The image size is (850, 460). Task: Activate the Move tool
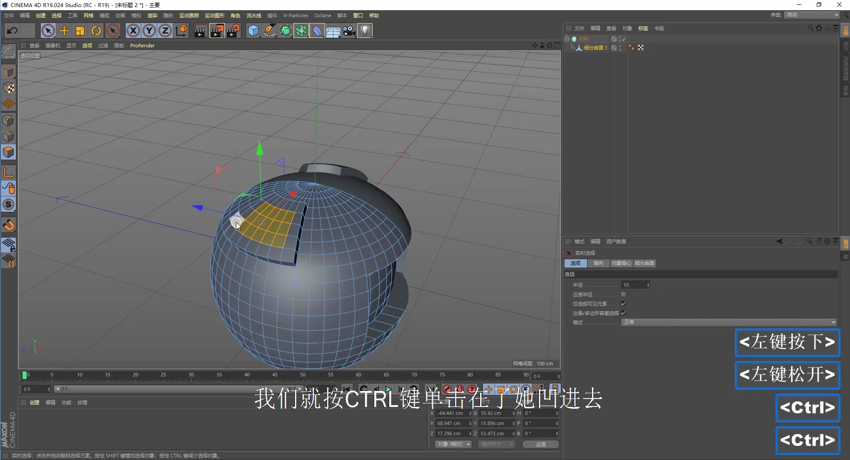pos(64,30)
